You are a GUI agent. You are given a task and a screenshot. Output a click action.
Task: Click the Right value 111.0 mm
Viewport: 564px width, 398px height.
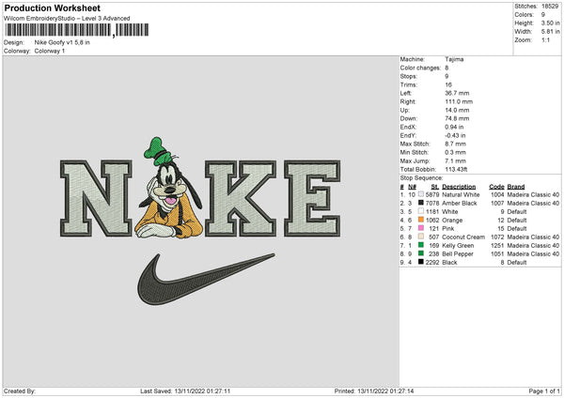[x=459, y=101]
